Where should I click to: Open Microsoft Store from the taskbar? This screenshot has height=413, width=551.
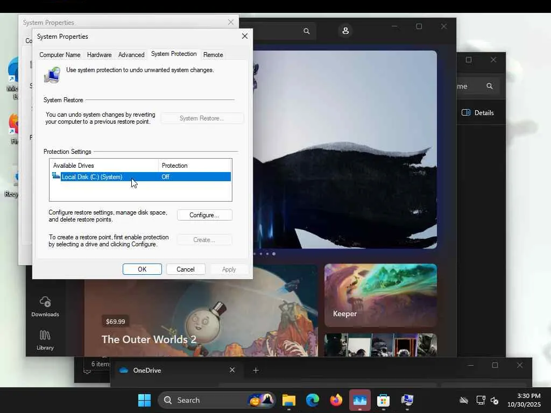click(383, 400)
